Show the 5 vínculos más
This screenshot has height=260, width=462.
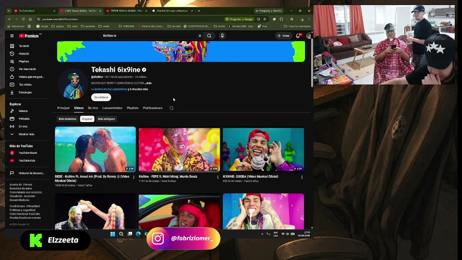coord(138,89)
